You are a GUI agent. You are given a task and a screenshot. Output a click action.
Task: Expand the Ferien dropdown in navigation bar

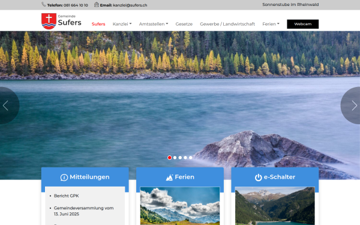(271, 24)
